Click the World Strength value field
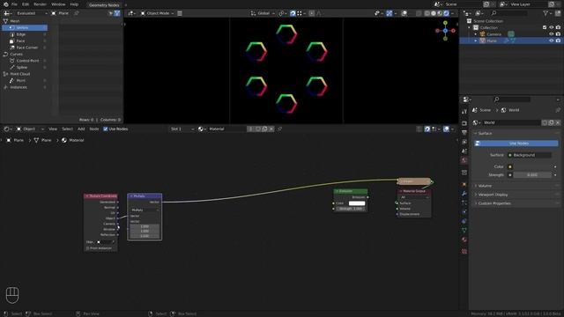Screen dimensions: 564x317 pyautogui.click(x=532, y=175)
